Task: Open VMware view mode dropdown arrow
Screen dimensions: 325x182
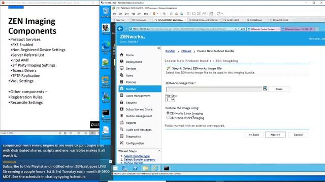Action: (x=222, y=14)
